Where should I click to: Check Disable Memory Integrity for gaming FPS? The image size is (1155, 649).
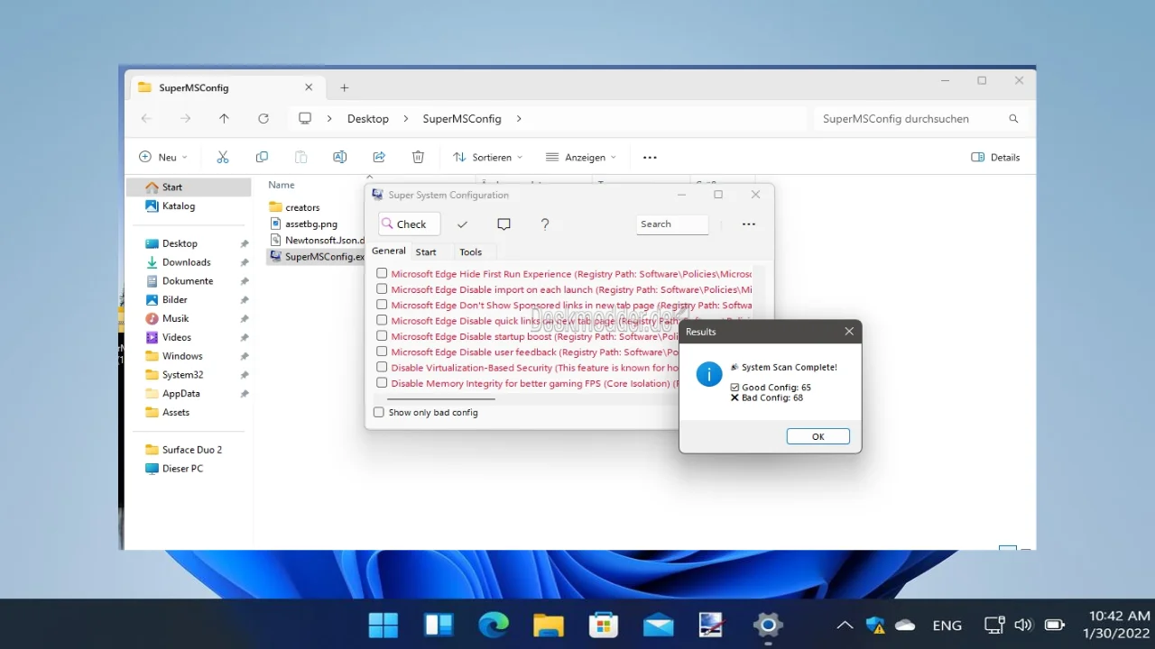click(x=382, y=383)
